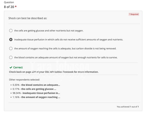Viewport: 147px width, 115px height.
Task: Pick radio for 'blood contains adequate oxygen' option
Action: (x=11, y=57)
